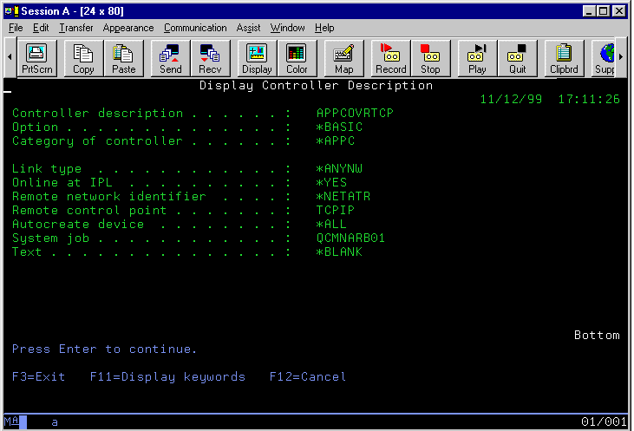Start macro with Record button
This screenshot has width=634, height=431.
[390, 59]
